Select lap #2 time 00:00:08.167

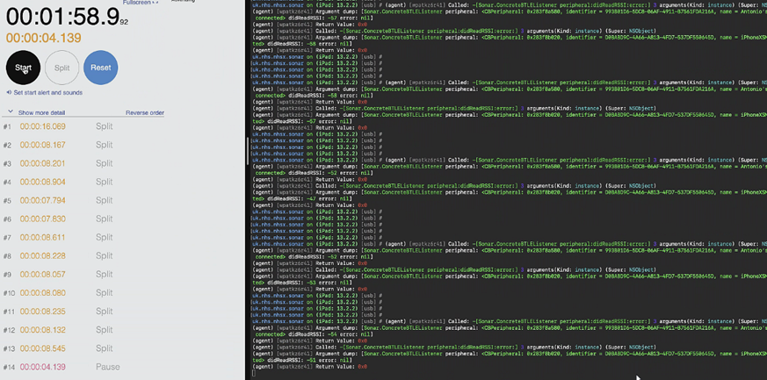point(42,145)
